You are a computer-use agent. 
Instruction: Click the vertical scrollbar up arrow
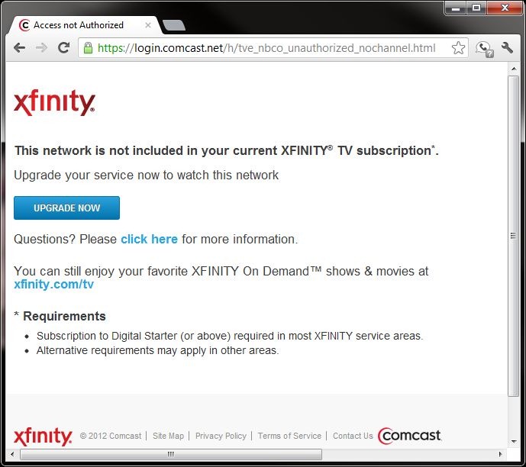coord(514,69)
